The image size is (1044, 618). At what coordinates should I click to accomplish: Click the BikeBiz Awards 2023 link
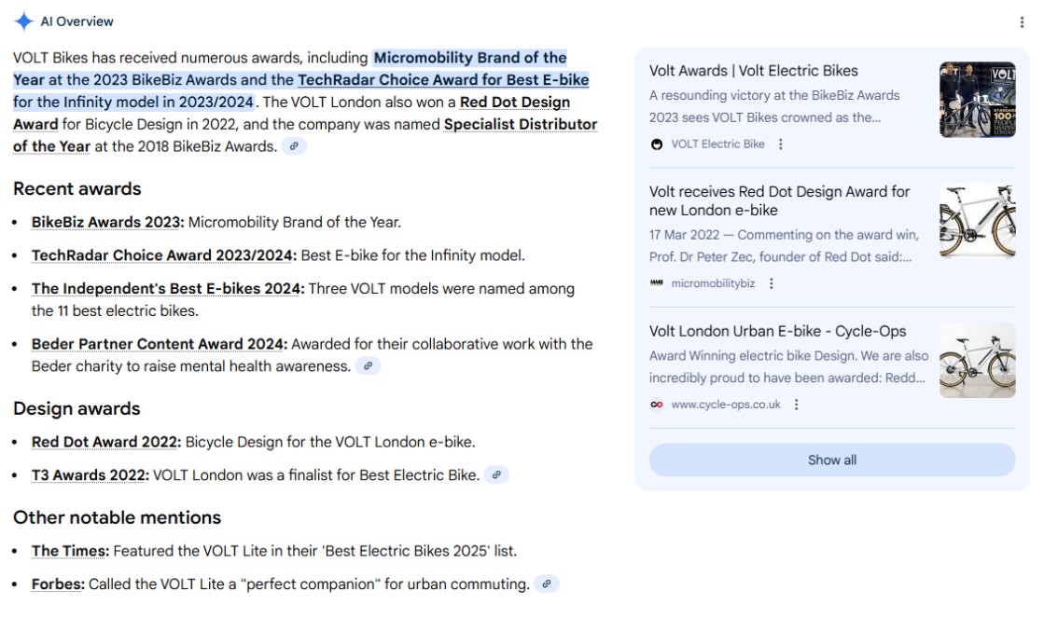(x=107, y=222)
